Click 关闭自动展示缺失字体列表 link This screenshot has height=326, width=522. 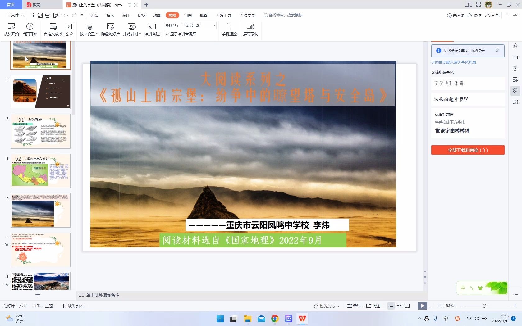(x=453, y=62)
